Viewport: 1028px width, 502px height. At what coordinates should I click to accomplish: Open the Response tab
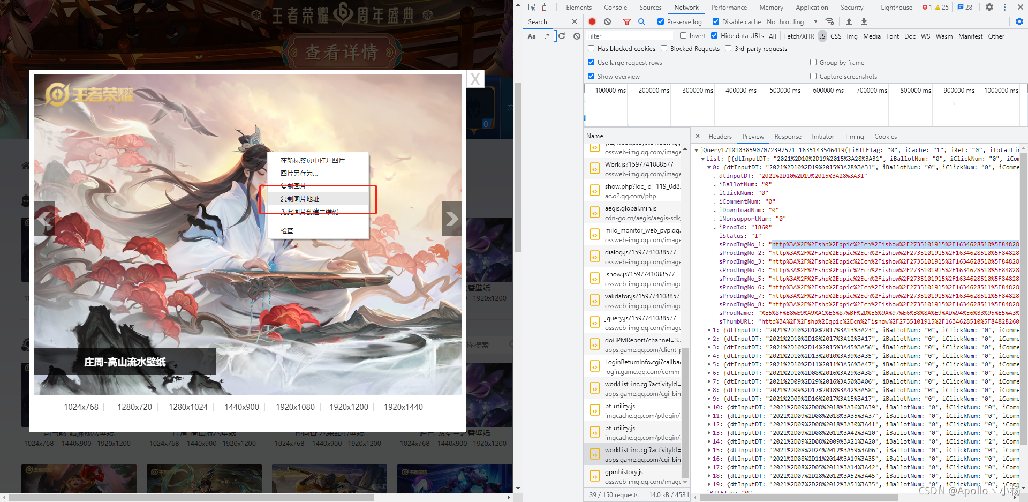point(788,137)
